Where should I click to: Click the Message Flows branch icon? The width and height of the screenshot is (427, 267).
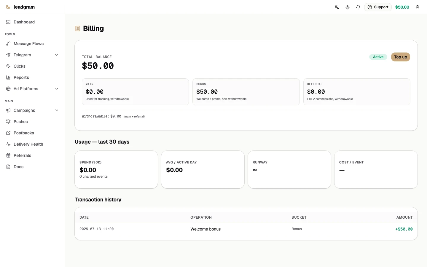[8, 44]
